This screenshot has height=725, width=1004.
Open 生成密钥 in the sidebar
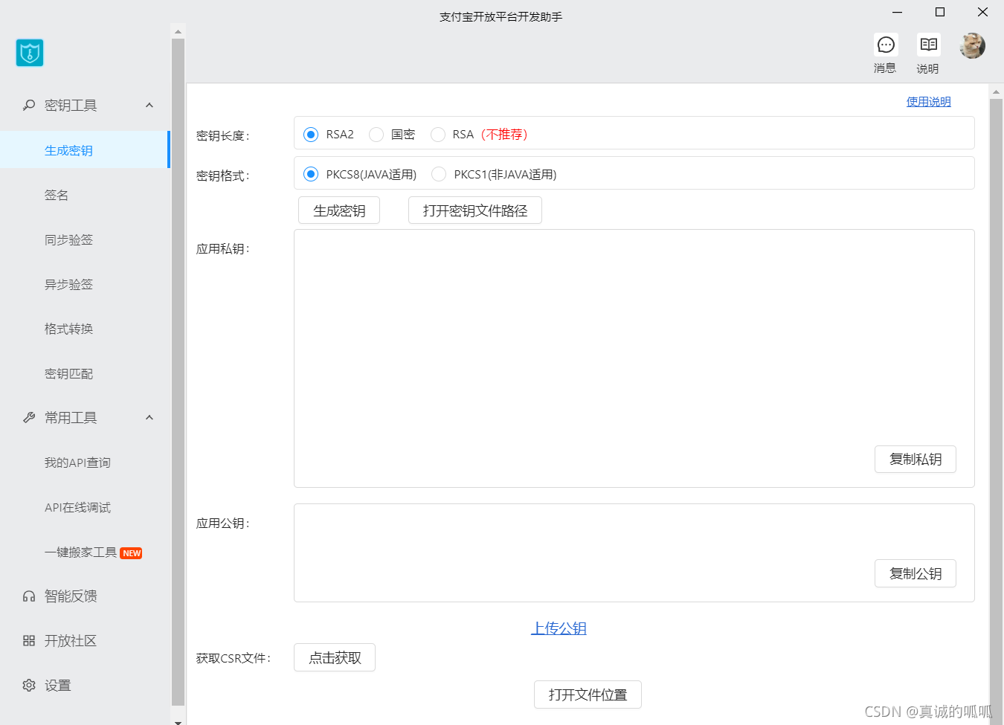click(85, 150)
